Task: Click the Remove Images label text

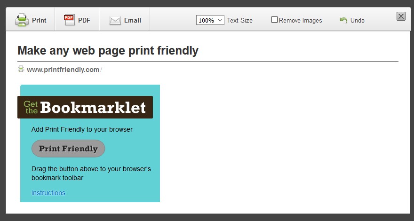Action: (301, 20)
